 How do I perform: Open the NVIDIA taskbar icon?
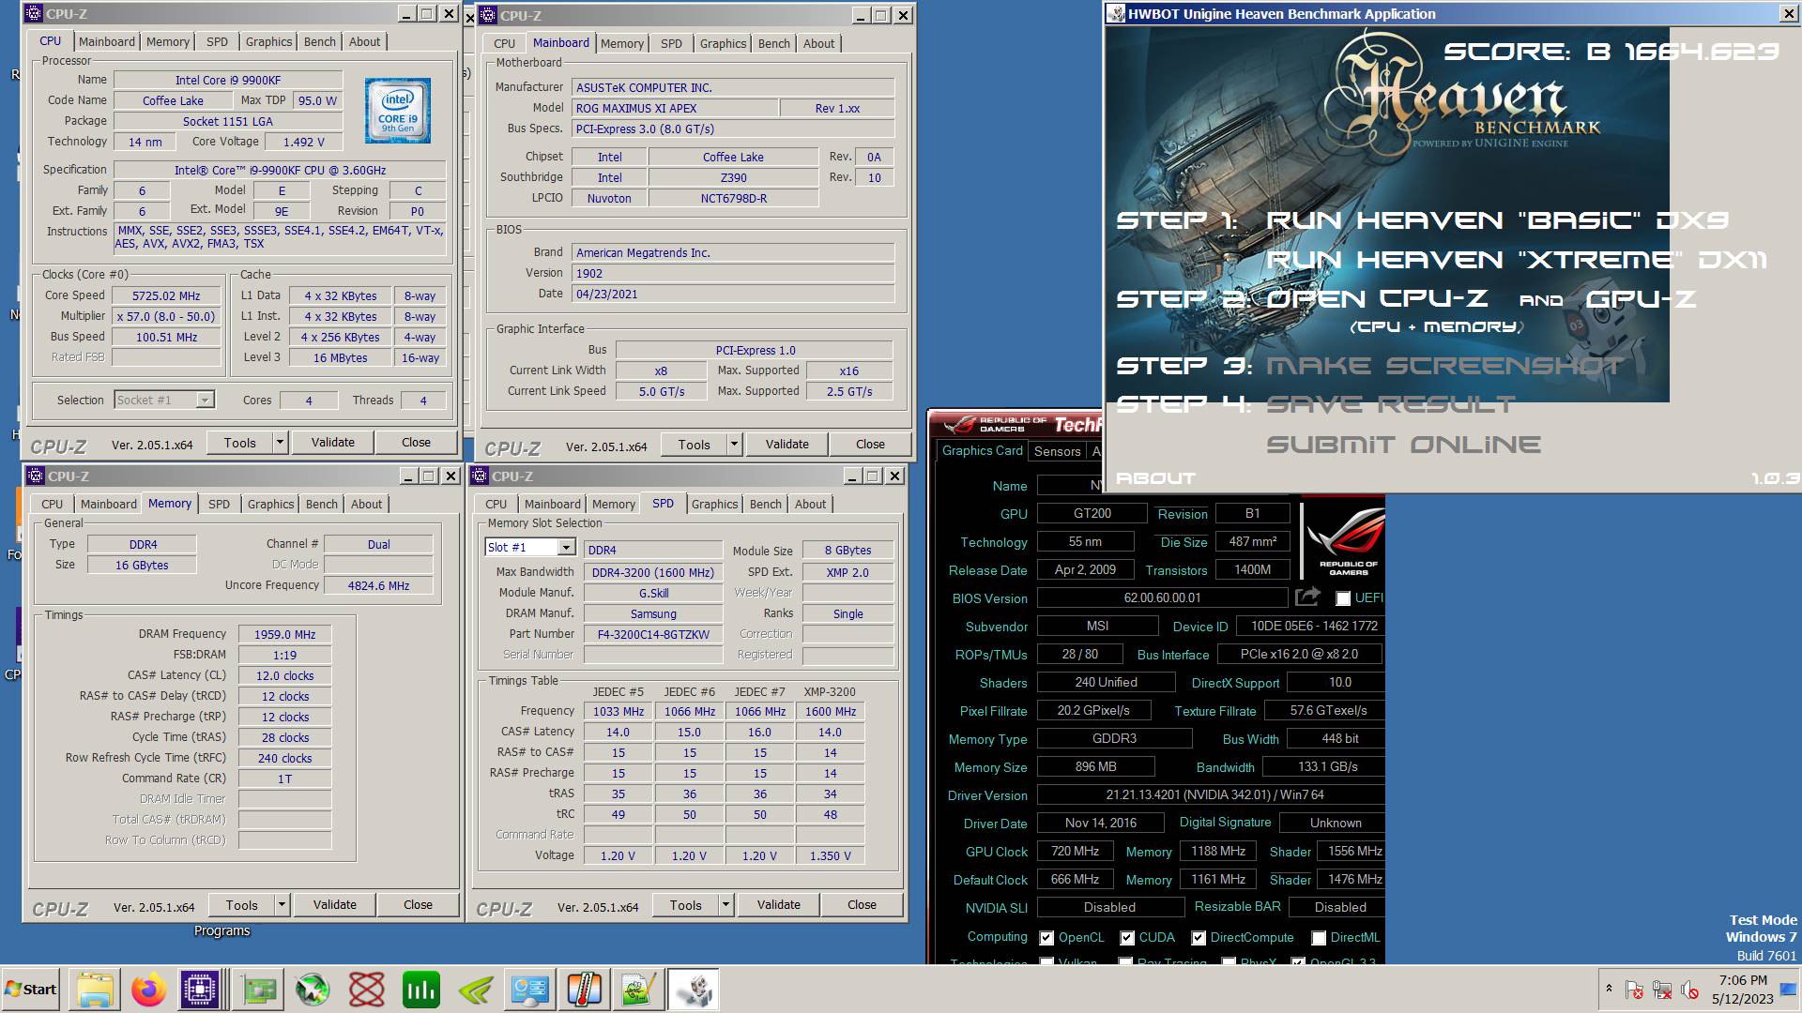[476, 990]
